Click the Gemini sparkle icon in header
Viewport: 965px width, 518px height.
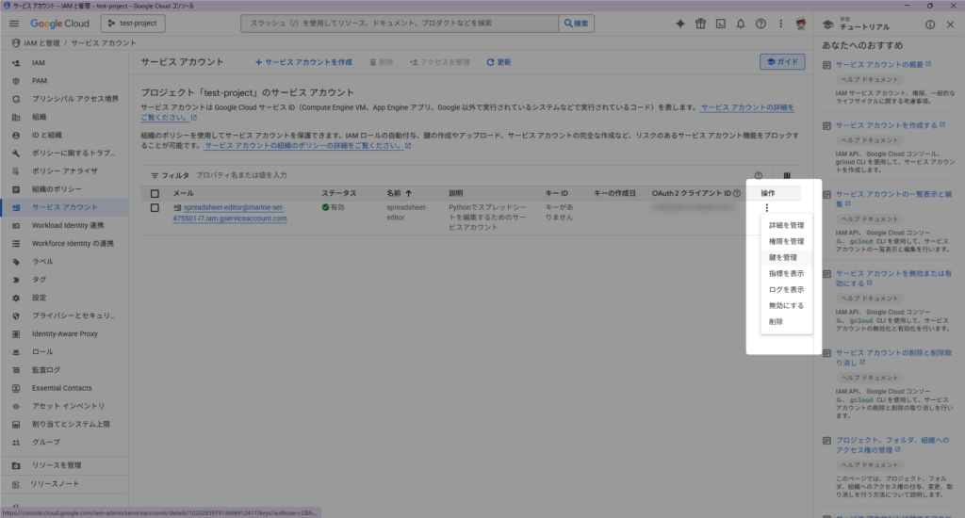pos(679,24)
